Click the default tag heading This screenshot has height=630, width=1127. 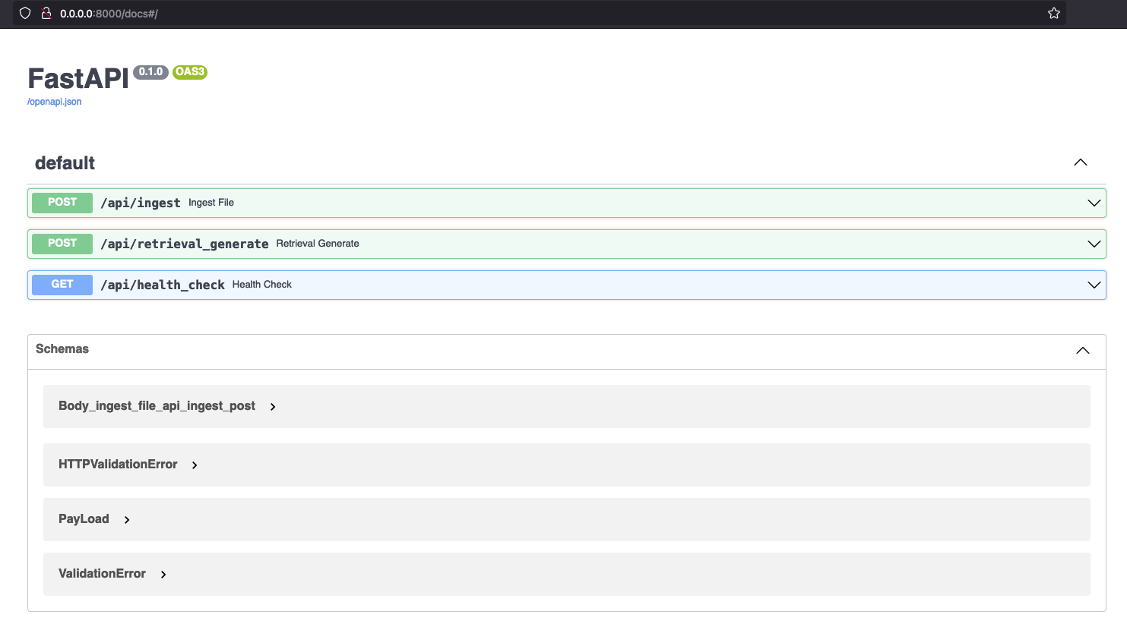click(x=65, y=163)
